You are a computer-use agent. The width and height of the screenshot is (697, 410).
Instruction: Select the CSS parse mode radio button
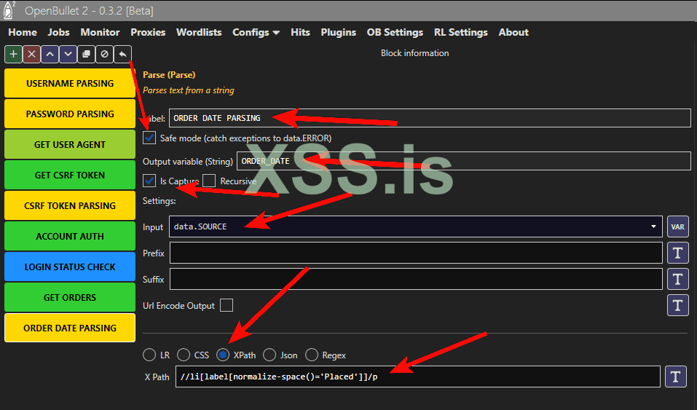tap(184, 355)
